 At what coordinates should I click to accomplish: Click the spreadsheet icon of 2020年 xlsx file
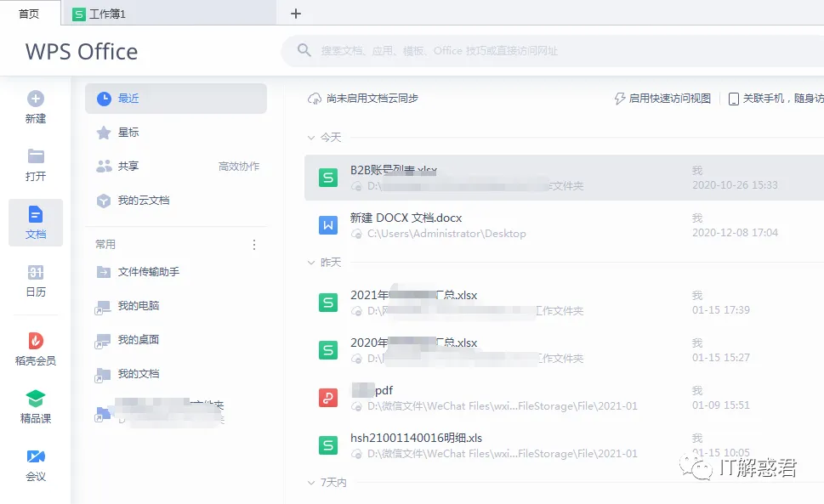(x=328, y=350)
